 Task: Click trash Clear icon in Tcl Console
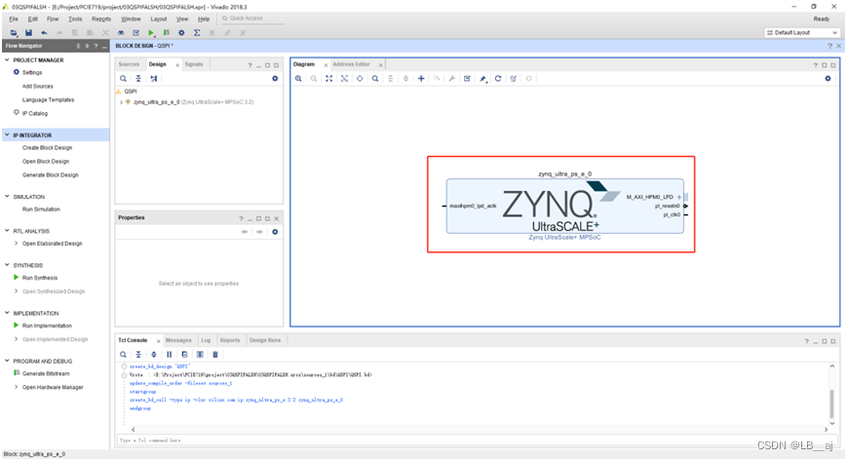pyautogui.click(x=215, y=355)
